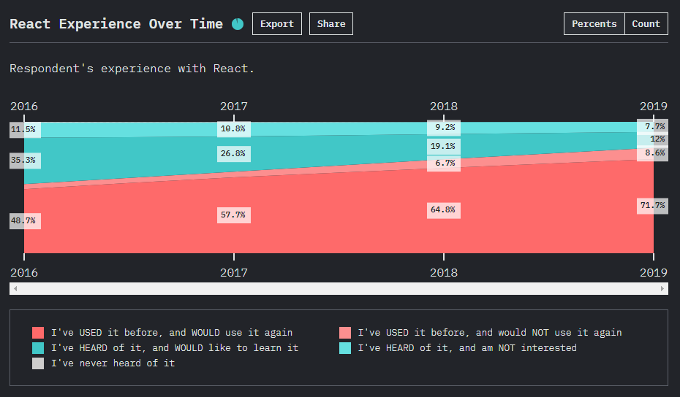This screenshot has height=397, width=680.
Task: Click the 9.2% label for 2018
Action: (444, 127)
